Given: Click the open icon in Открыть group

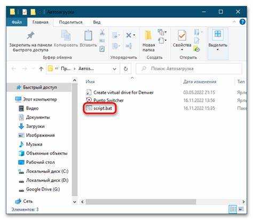Looking at the screenshot, I should (196, 32).
